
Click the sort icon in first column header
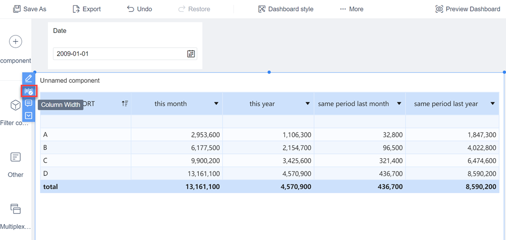point(125,103)
